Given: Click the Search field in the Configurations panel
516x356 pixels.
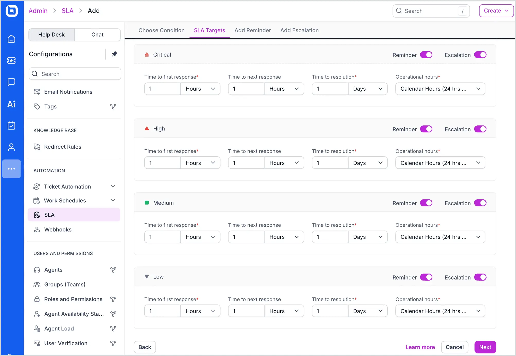Looking at the screenshot, I should (75, 74).
